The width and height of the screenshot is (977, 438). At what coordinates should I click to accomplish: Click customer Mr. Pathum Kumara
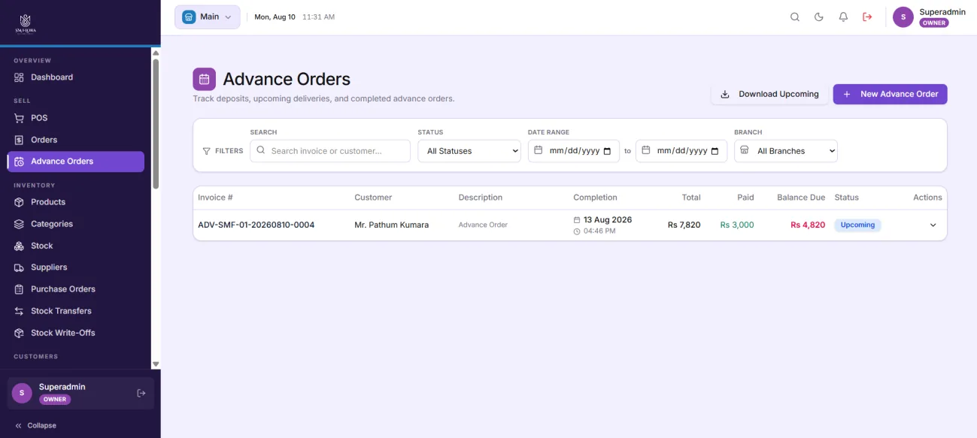coord(392,225)
